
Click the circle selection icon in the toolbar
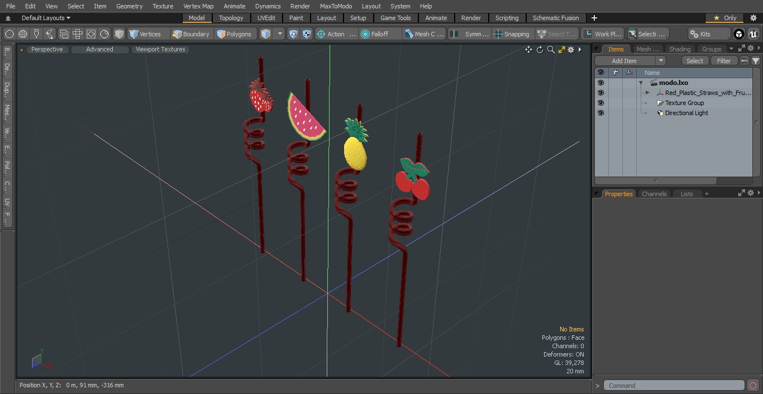pyautogui.click(x=9, y=34)
